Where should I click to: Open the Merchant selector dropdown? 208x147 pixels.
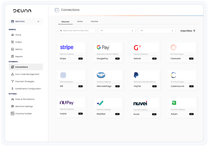tap(26, 21)
